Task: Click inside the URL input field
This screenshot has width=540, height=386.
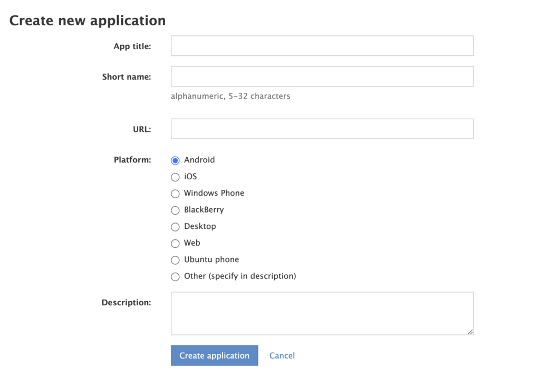Action: [x=322, y=129]
